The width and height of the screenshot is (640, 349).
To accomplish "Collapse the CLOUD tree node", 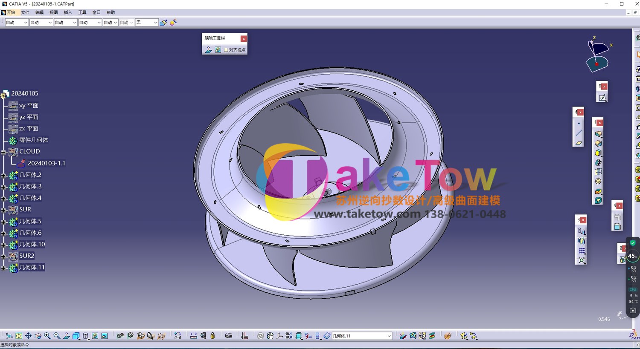I will pyautogui.click(x=3, y=152).
